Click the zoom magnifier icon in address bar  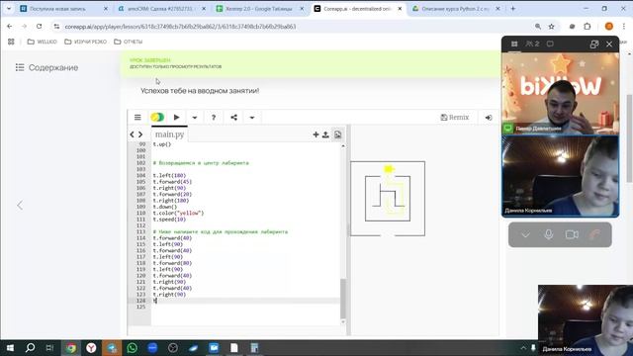point(538,27)
